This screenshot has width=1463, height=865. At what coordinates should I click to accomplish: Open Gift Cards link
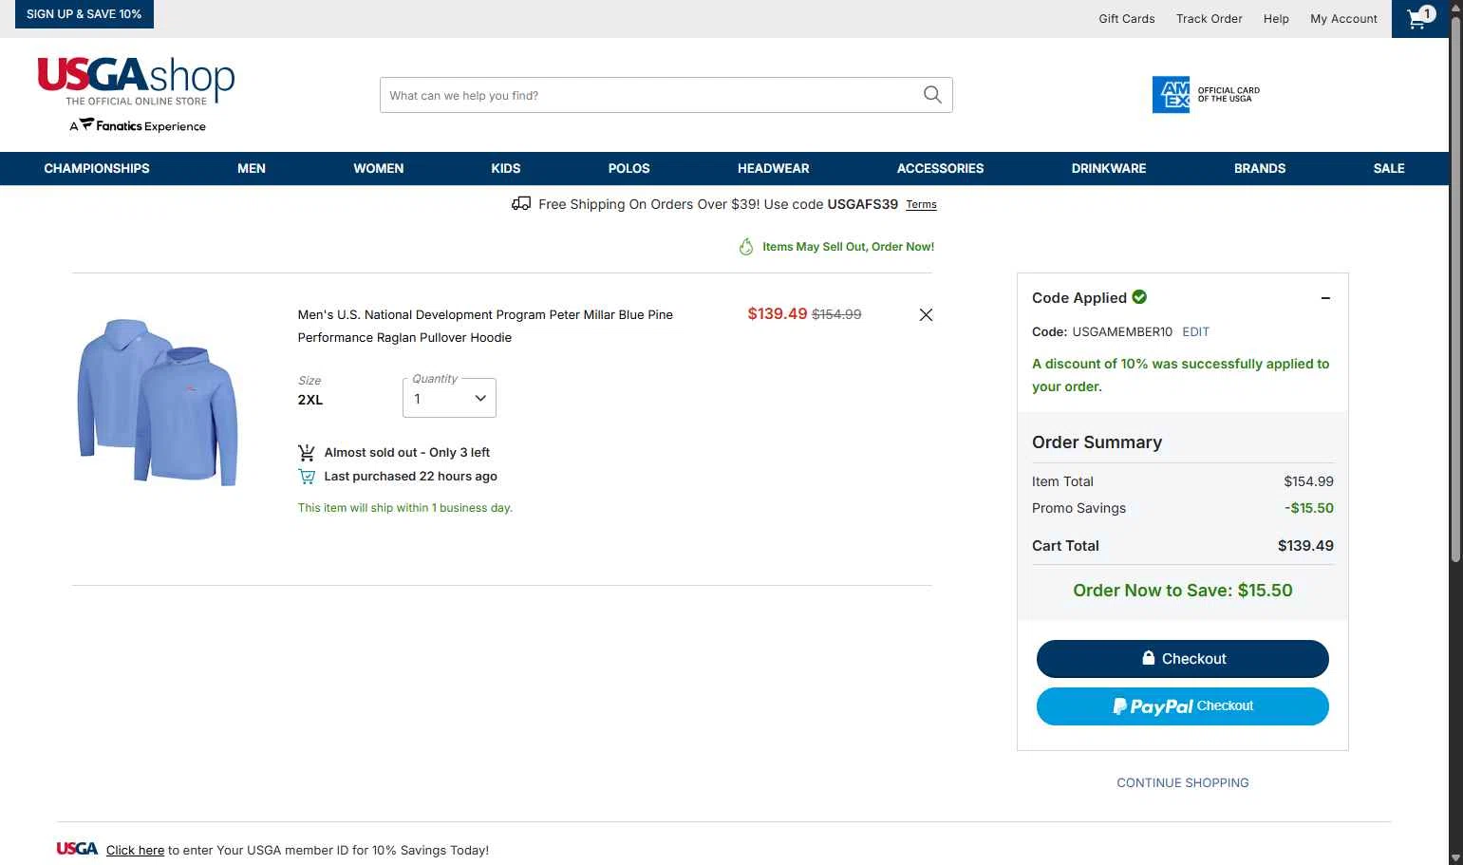coord(1127,19)
